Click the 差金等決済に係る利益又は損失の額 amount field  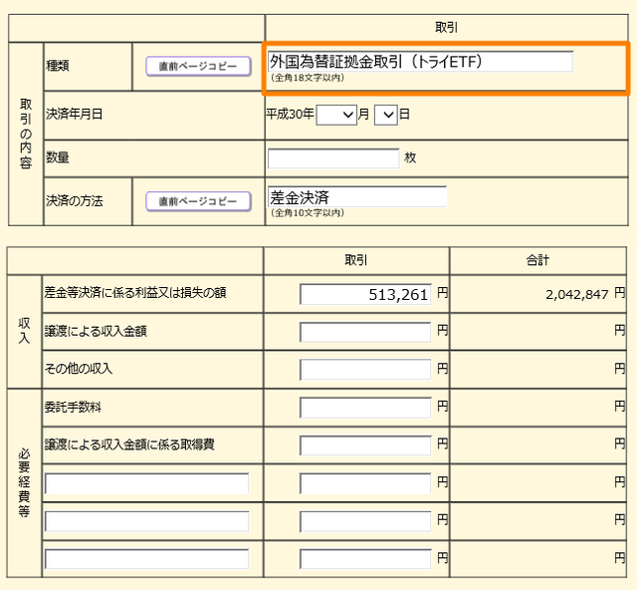pyautogui.click(x=365, y=294)
